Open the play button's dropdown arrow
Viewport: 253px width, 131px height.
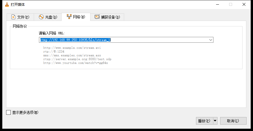point(215,121)
